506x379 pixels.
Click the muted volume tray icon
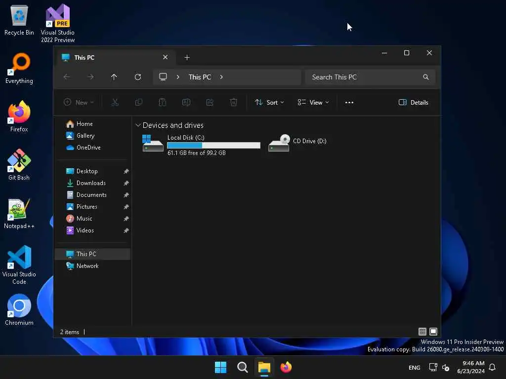(x=446, y=367)
